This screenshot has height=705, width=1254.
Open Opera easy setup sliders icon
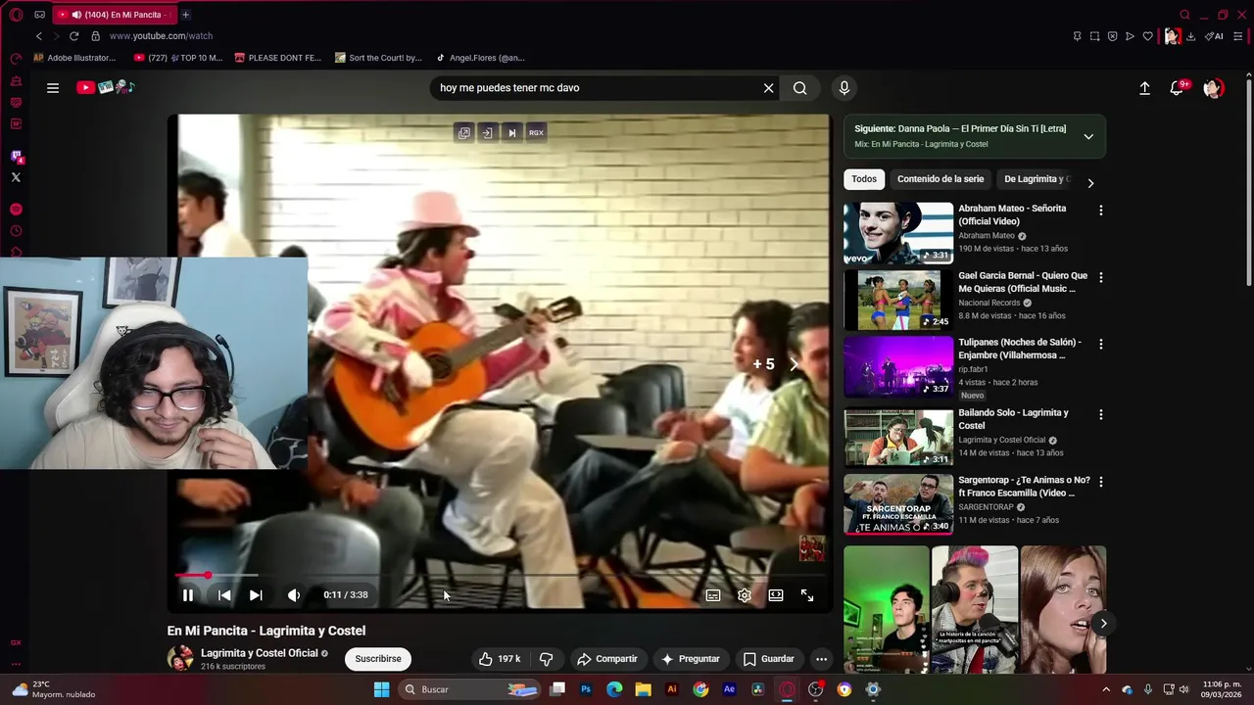pyautogui.click(x=1238, y=36)
